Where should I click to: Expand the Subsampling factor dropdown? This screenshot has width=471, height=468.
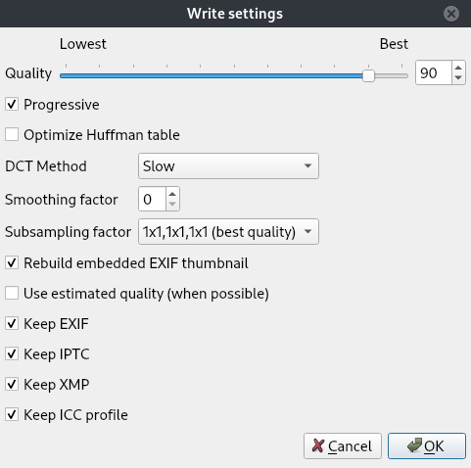click(x=228, y=232)
